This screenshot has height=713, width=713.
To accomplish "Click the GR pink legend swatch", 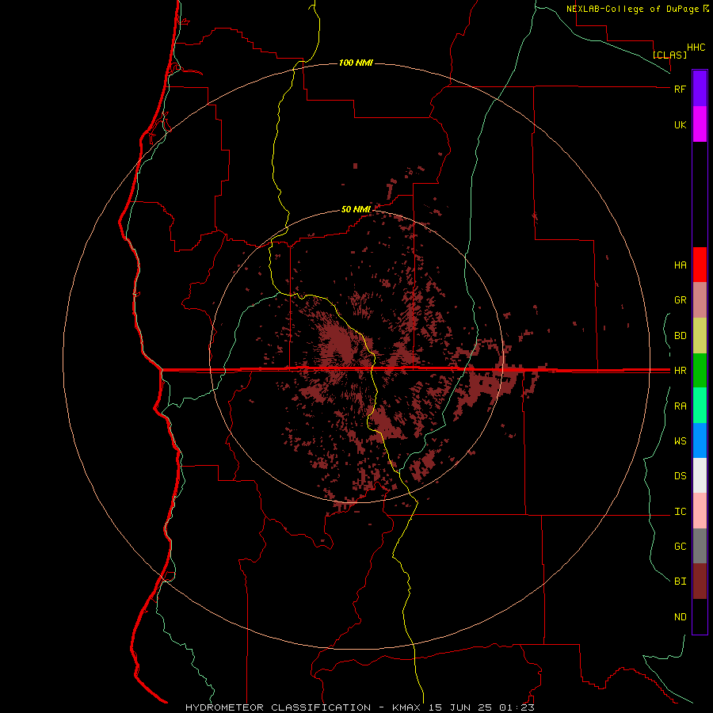I will [x=700, y=300].
